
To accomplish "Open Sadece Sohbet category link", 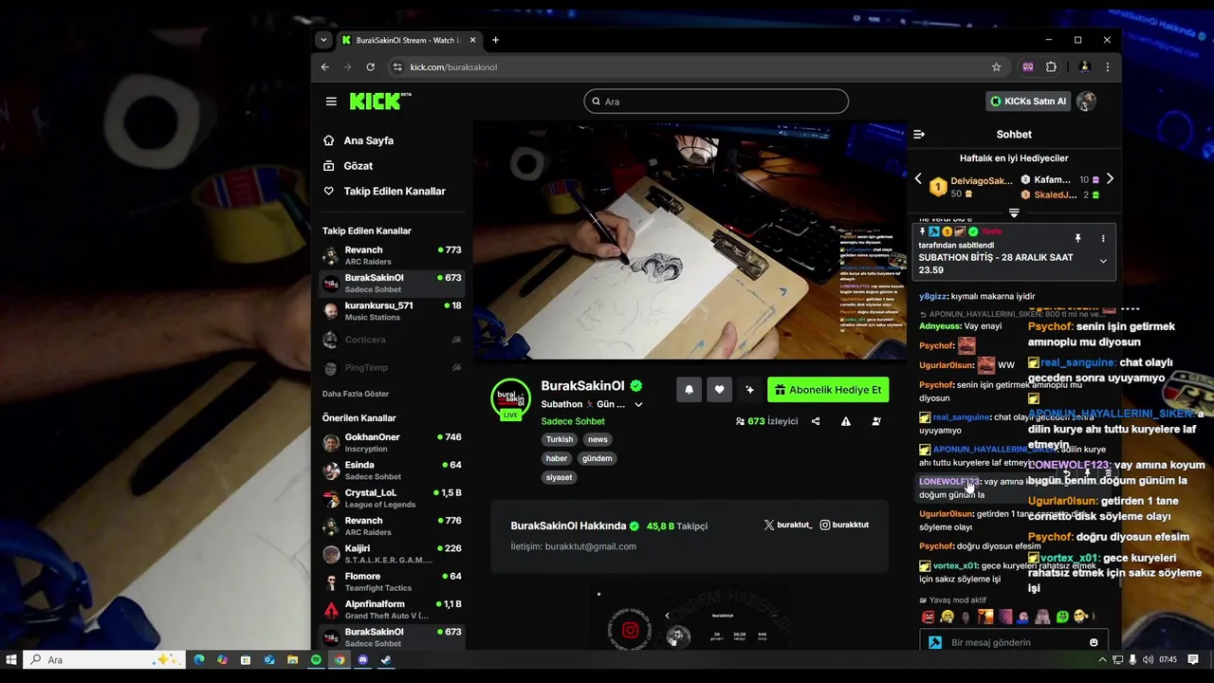I will 573,421.
